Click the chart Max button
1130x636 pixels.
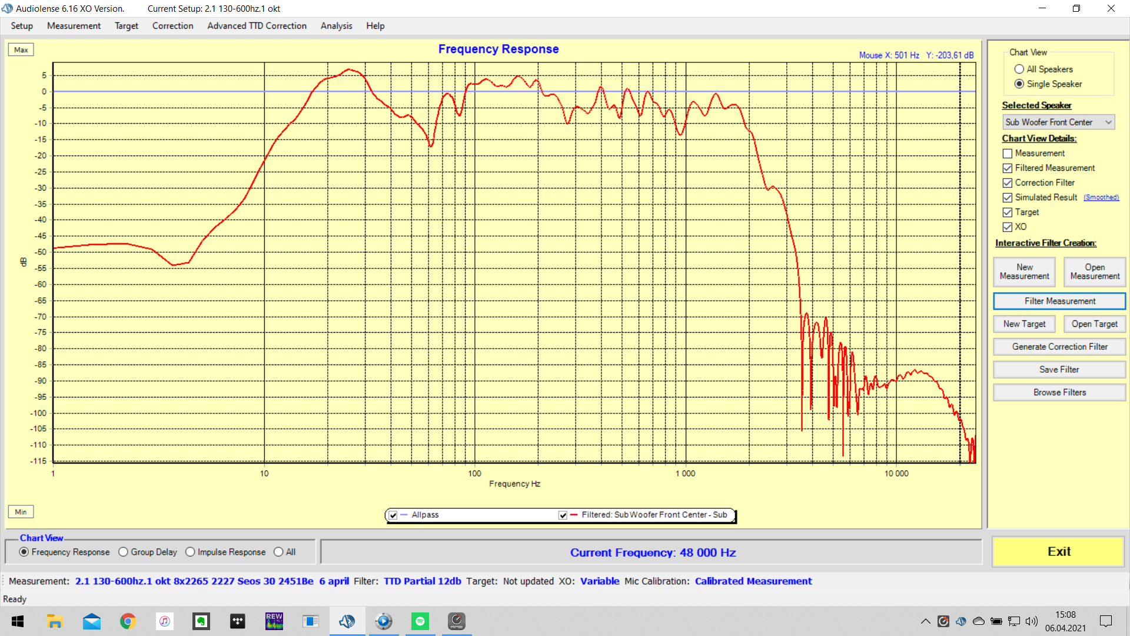[21, 50]
